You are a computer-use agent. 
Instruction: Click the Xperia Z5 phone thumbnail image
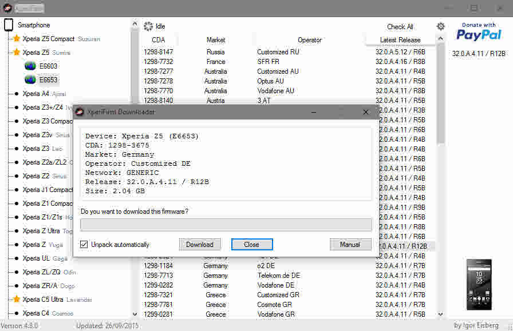pos(479,284)
